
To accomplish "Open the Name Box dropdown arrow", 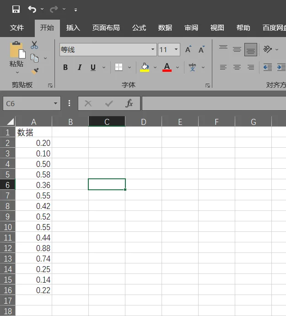I will click(55, 103).
